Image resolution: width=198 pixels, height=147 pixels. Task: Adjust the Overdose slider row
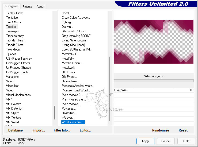pyautogui.click(x=154, y=90)
